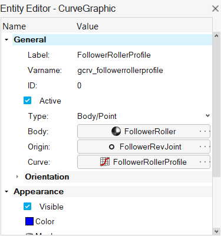Open the Type dropdown showing Body/Point
221x236 pixels.
pos(207,116)
